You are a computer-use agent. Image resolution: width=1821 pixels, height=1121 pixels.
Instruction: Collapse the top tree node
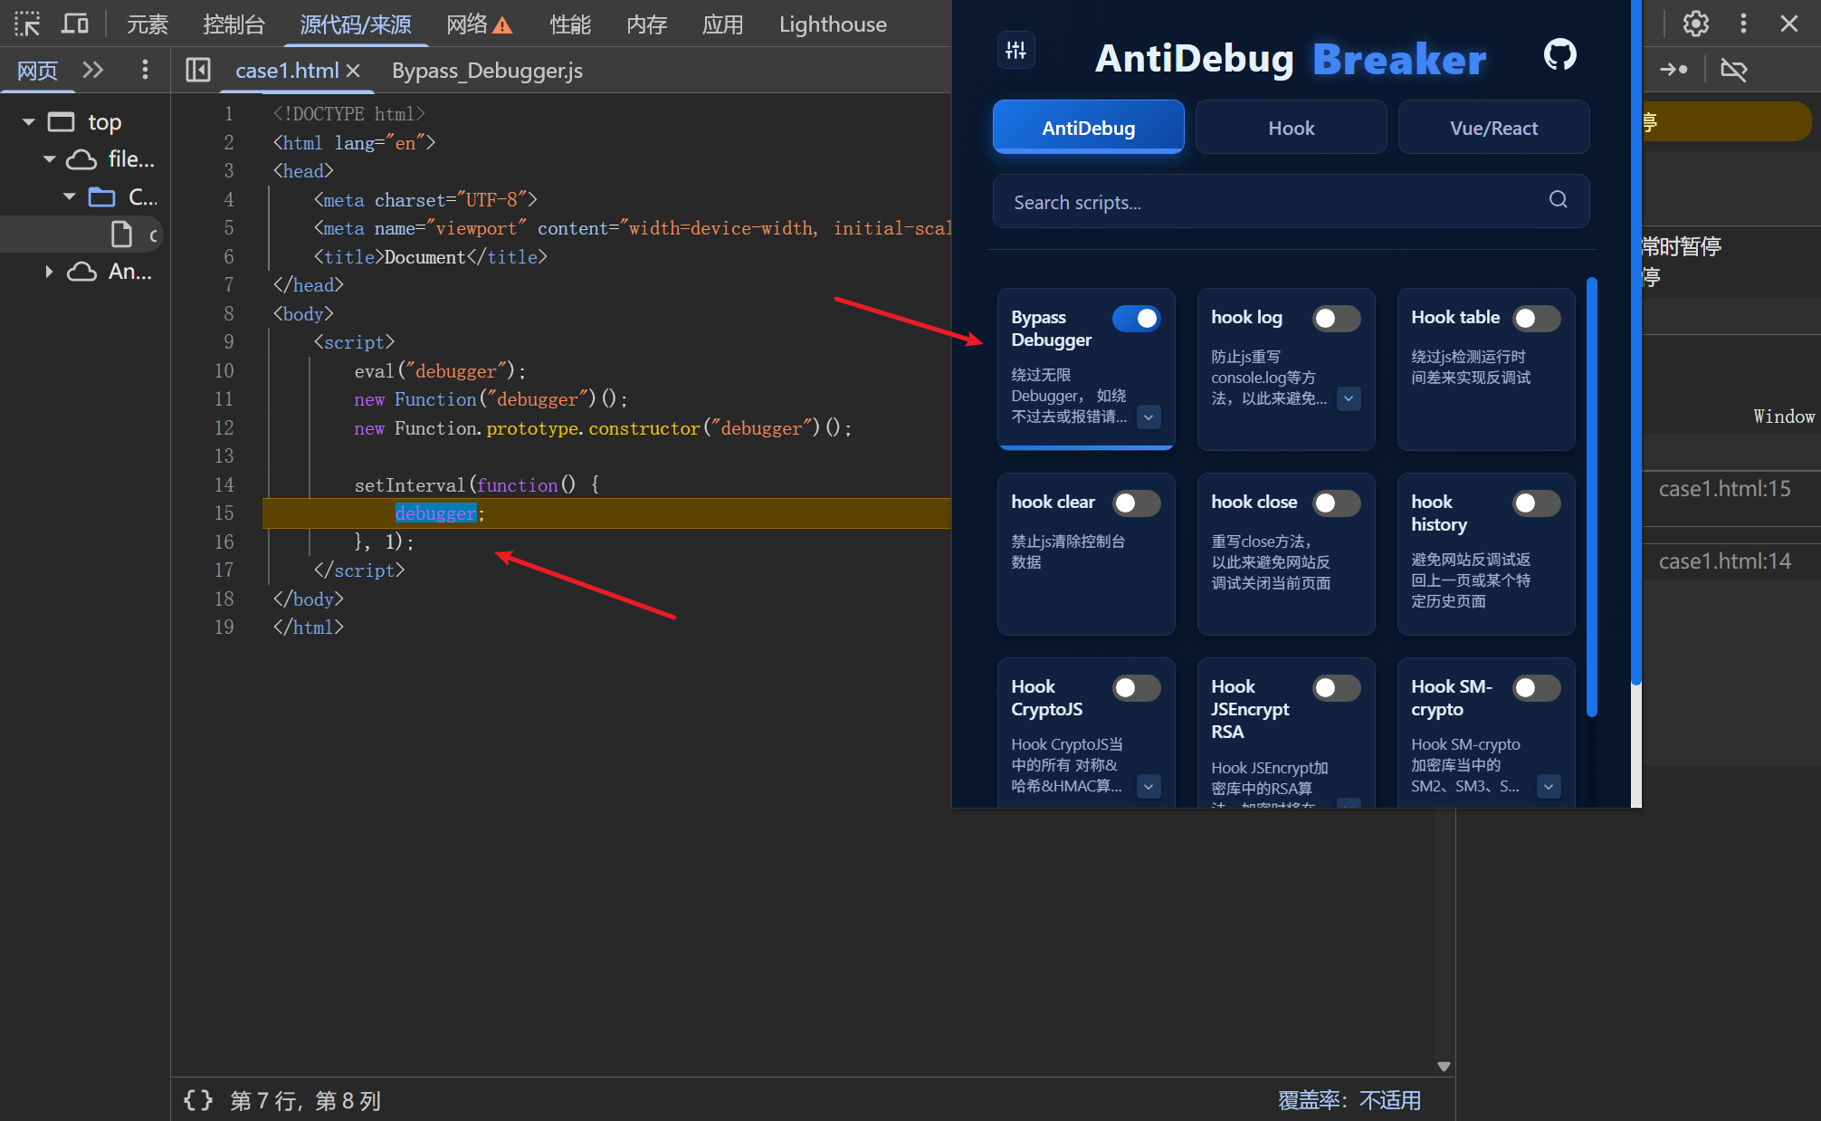29,122
